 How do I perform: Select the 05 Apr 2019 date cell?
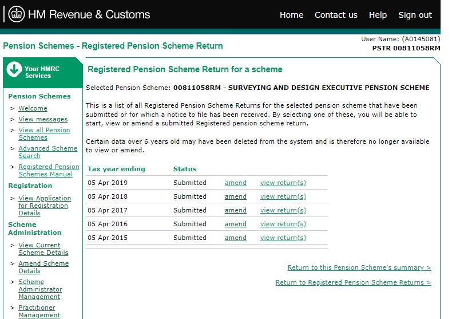tap(108, 183)
